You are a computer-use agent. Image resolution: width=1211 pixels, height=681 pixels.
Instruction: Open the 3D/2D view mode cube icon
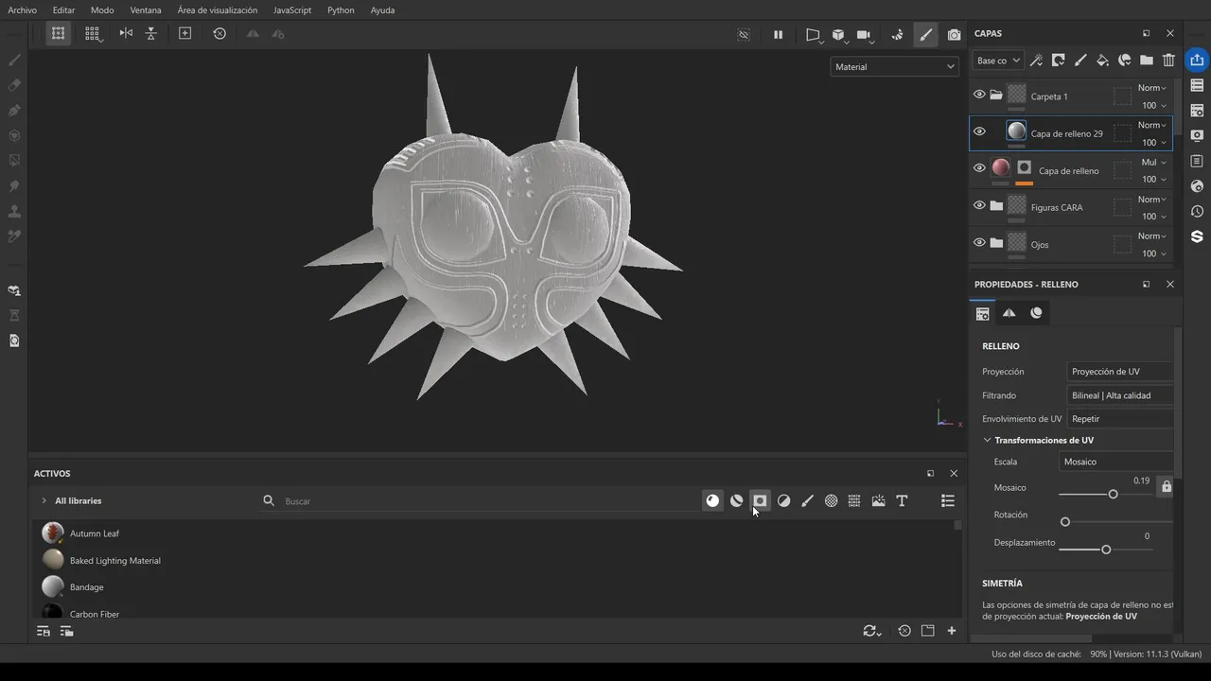coord(838,34)
